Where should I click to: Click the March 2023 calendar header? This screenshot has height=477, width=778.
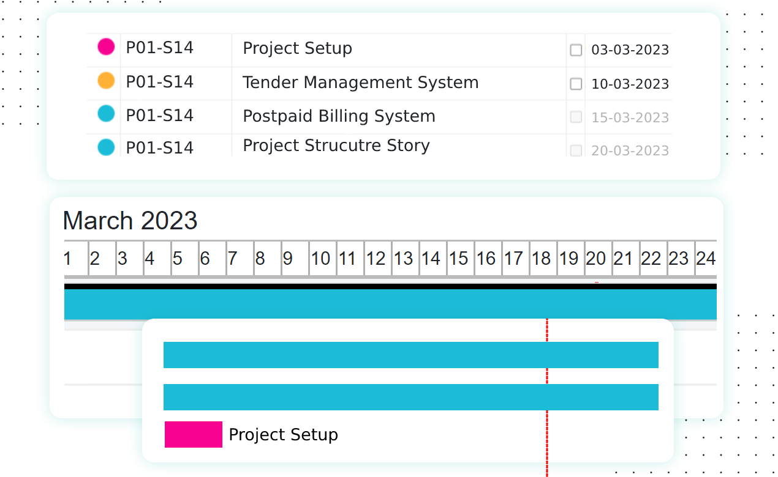(130, 221)
